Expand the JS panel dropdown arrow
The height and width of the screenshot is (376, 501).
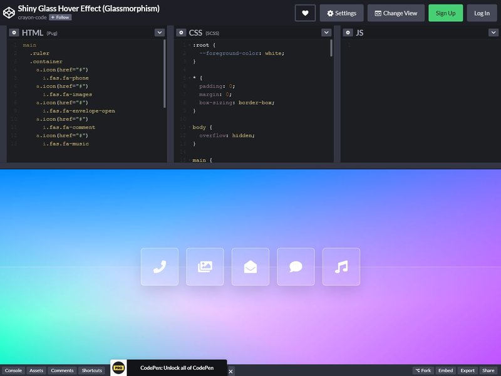click(x=493, y=33)
